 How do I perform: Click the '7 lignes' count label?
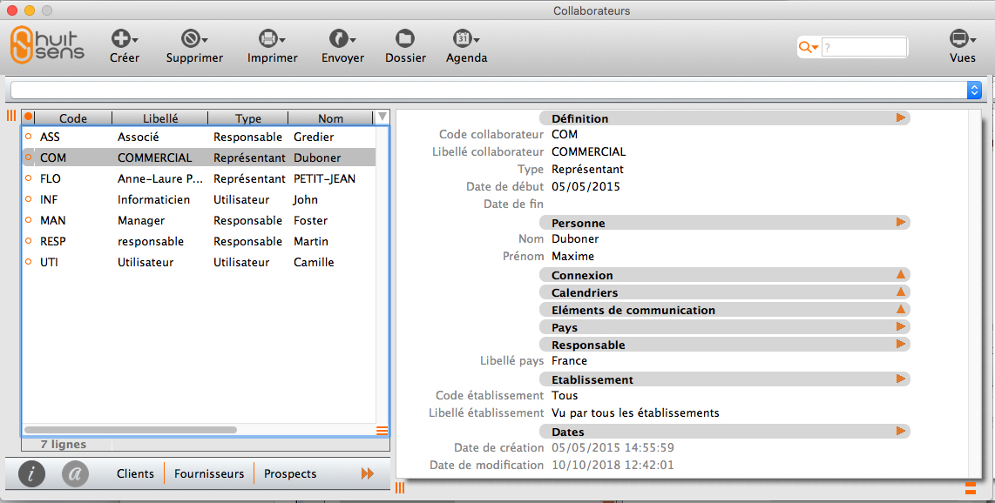[64, 445]
